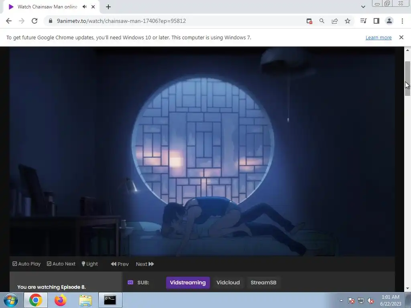Select the Watch Chainsaw Man online tab
This screenshot has width=411, height=308.
click(47, 7)
